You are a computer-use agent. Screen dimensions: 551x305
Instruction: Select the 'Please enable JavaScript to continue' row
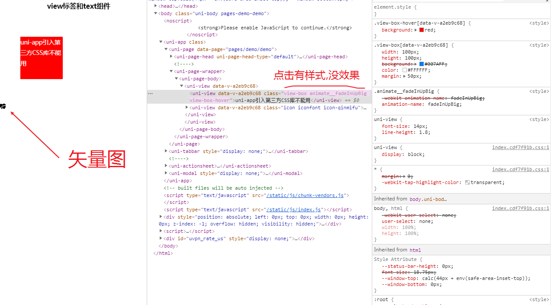(x=275, y=28)
